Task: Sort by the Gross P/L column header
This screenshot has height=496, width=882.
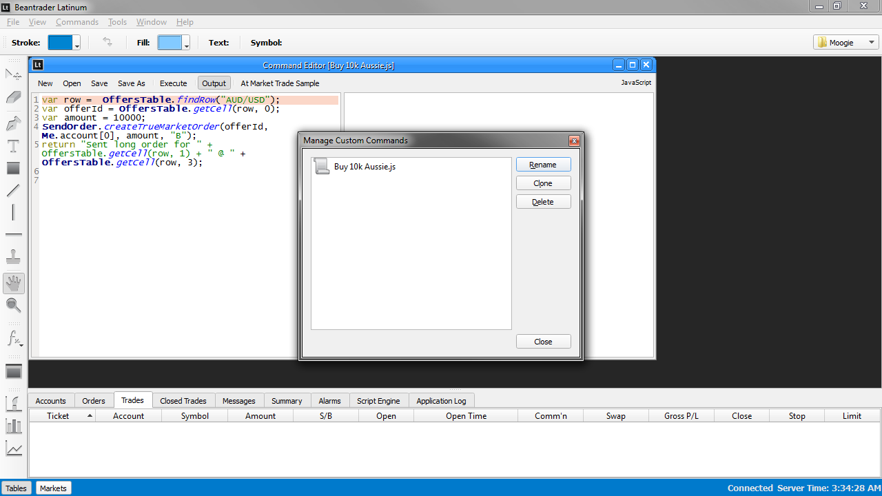Action: tap(681, 416)
